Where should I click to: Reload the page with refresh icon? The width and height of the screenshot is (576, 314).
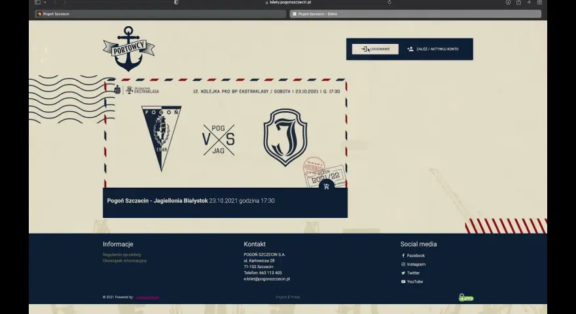tap(389, 2)
